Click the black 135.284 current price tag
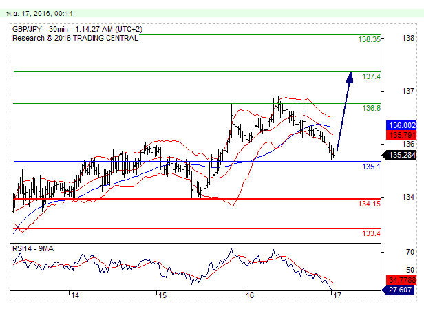The width and height of the screenshot is (424, 320). (399, 155)
